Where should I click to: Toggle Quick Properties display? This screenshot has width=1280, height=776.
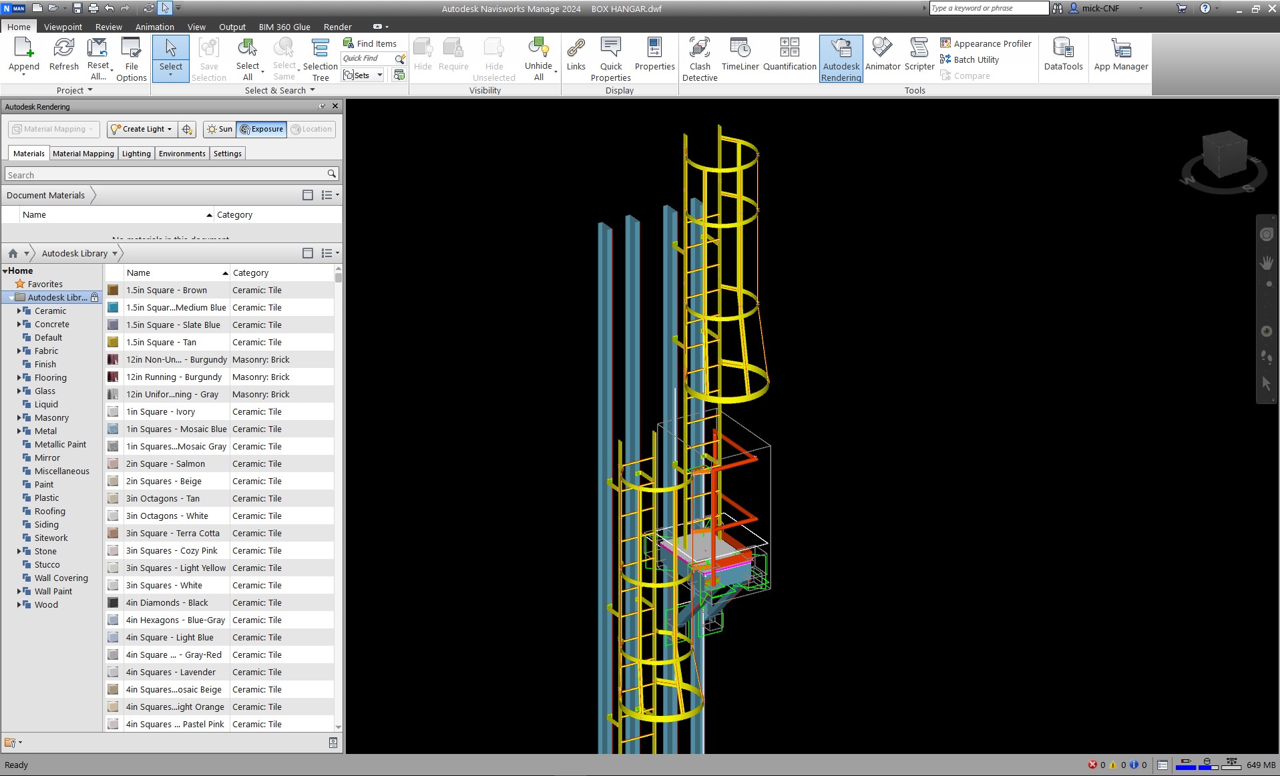coord(610,59)
